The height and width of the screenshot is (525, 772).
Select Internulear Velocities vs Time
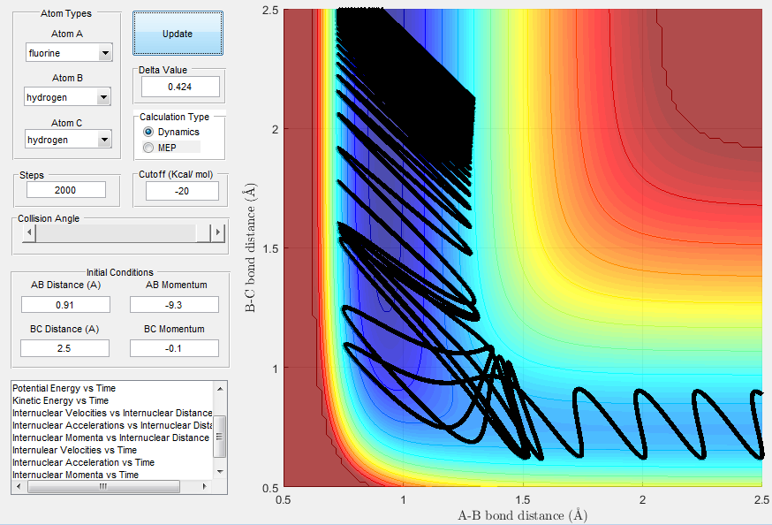[x=74, y=450]
